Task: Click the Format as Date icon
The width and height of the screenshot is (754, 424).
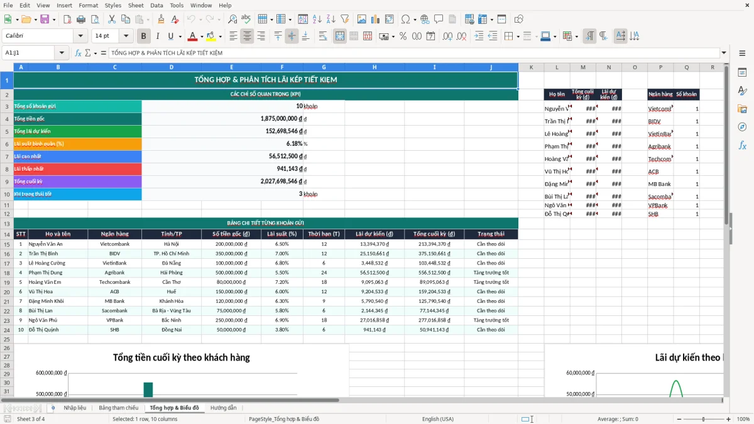Action: click(x=430, y=36)
